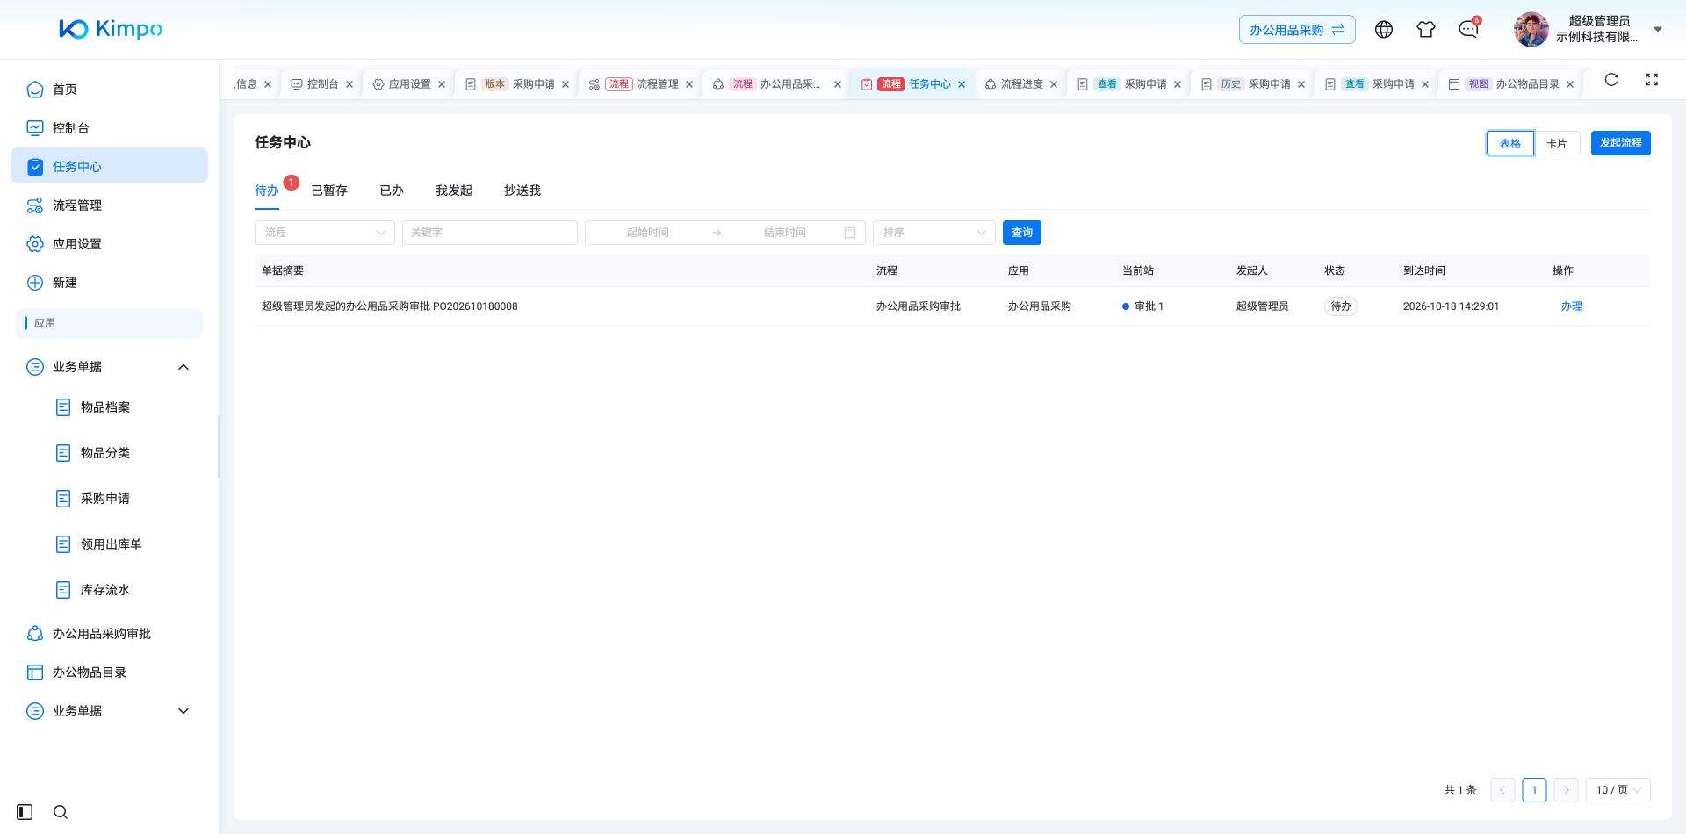Switch to 已办 tab

(392, 191)
